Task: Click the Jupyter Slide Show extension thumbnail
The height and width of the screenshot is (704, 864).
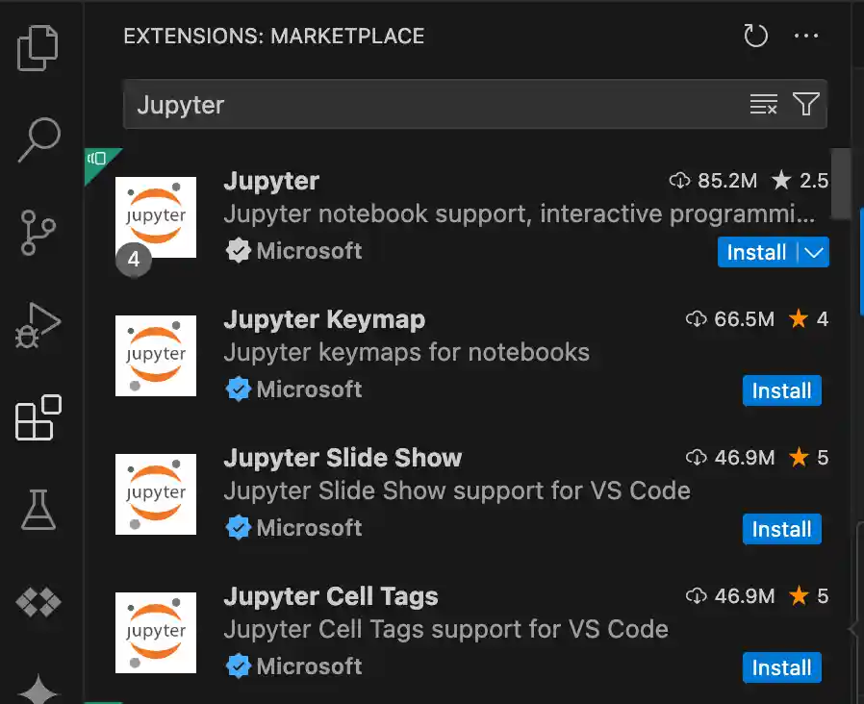Action: click(x=155, y=494)
